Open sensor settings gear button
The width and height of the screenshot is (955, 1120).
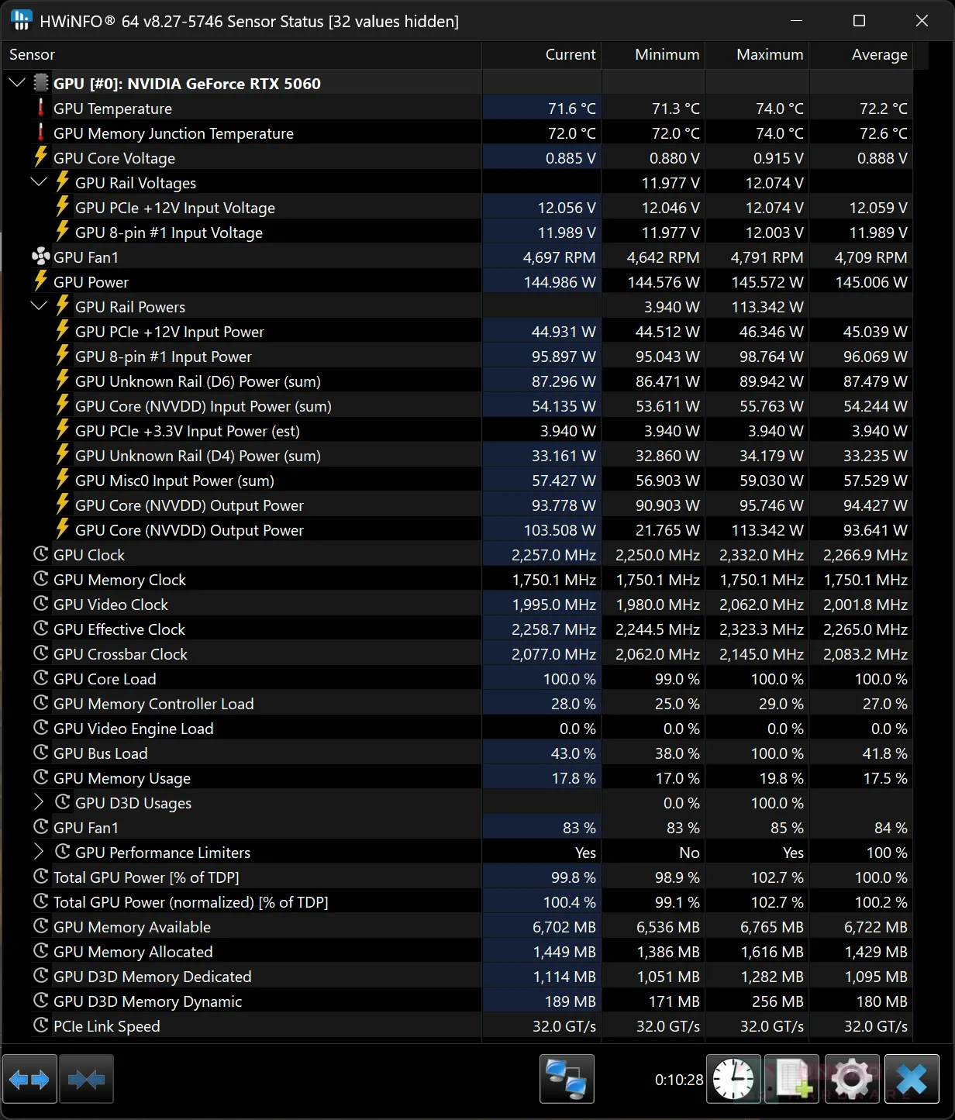tap(852, 1079)
